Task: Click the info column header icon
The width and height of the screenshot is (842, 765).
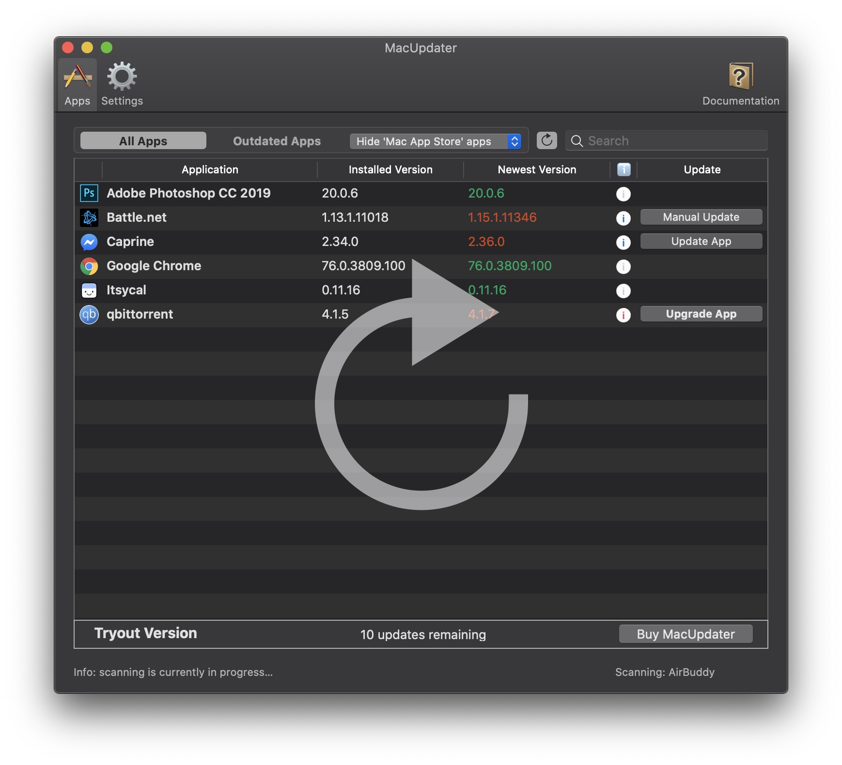Action: pos(624,169)
